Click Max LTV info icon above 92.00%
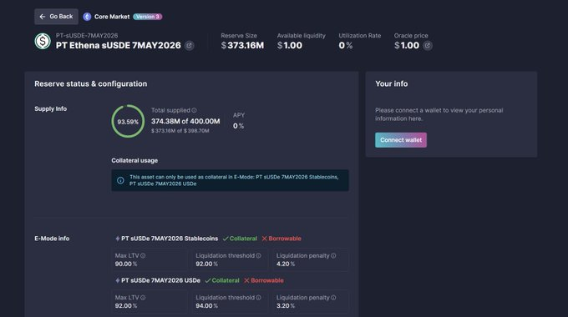The width and height of the screenshot is (568, 317). [143, 298]
